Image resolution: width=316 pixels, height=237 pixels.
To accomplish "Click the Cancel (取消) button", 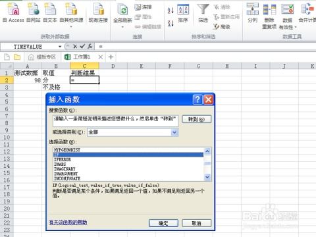I will click(197, 223).
